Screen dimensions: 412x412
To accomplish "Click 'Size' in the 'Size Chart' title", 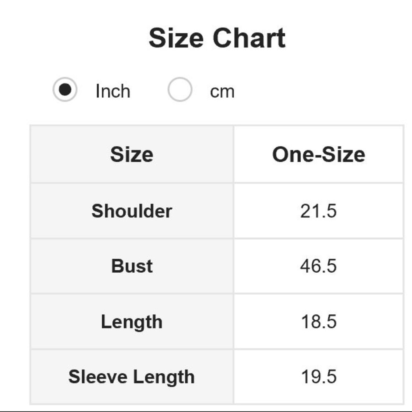I will tap(176, 38).
